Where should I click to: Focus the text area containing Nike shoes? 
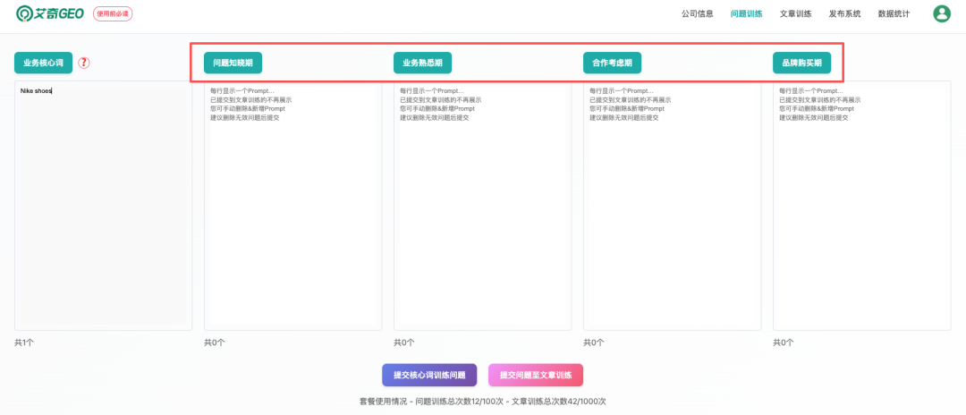tap(102, 204)
